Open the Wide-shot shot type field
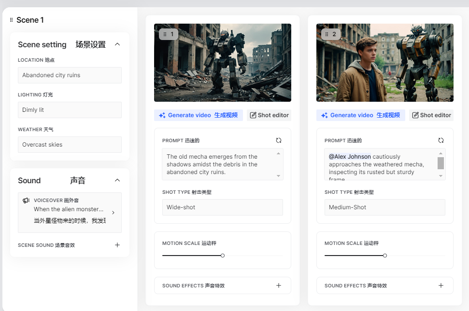The image size is (469, 311). [x=223, y=207]
